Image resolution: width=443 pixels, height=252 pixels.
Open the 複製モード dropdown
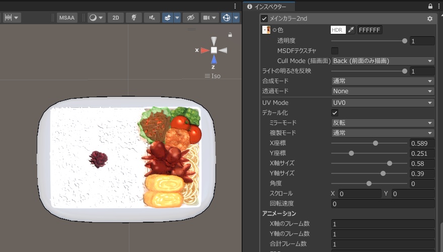coord(383,133)
